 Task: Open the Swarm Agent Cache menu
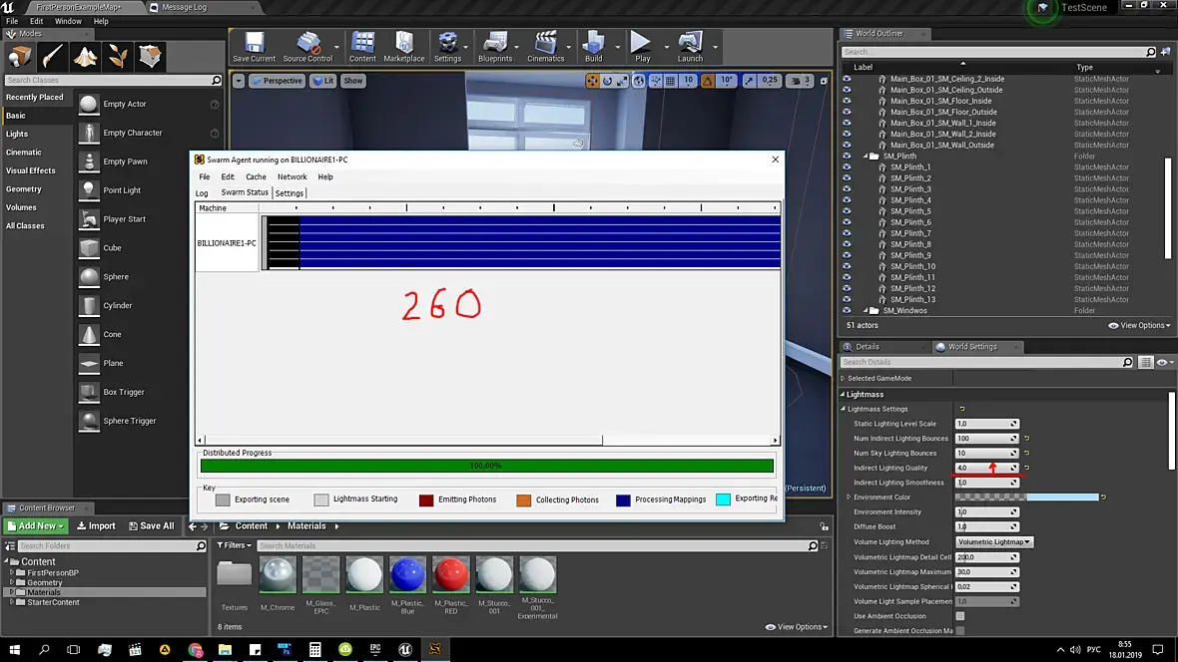[256, 177]
